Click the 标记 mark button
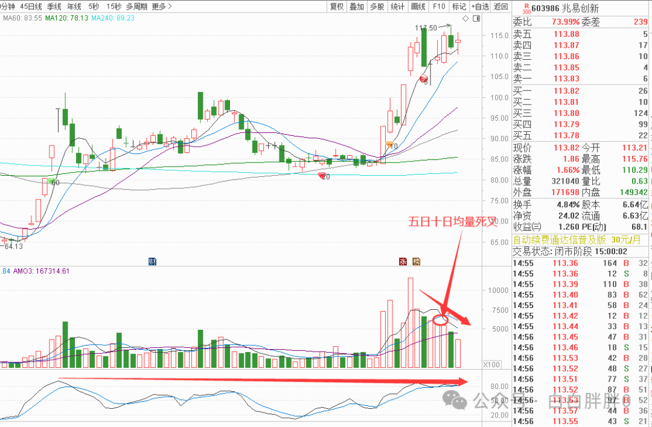The image size is (652, 427). point(459,6)
